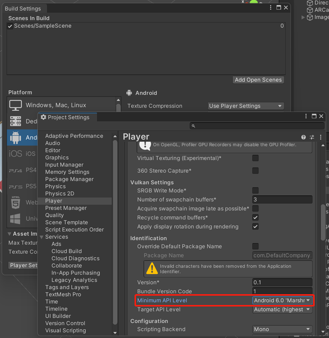Viewport: 329px width, 338px height.
Task: Click the Android robot icon beside Android heading
Action: [129, 93]
